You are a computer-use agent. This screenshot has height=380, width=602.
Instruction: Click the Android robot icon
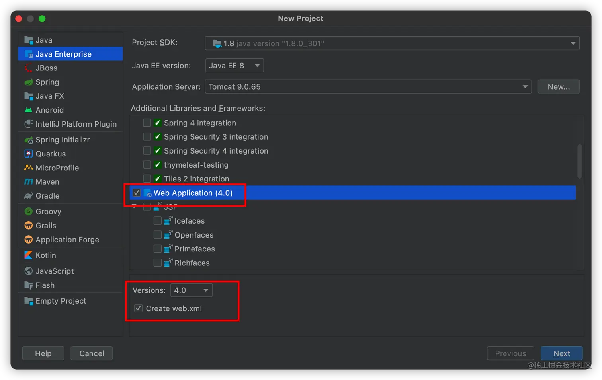pos(29,110)
